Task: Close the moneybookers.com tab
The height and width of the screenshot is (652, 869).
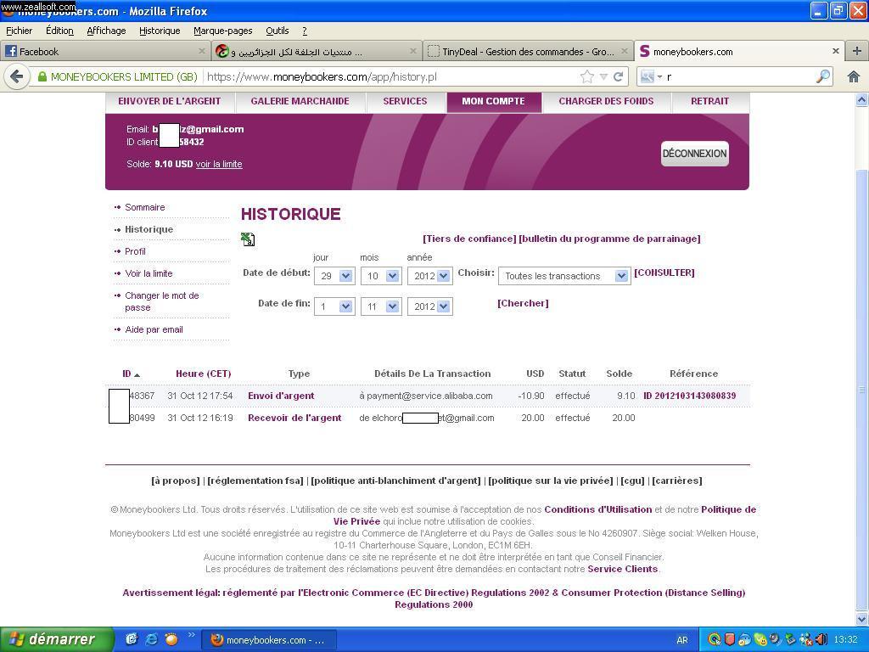Action: [x=836, y=51]
